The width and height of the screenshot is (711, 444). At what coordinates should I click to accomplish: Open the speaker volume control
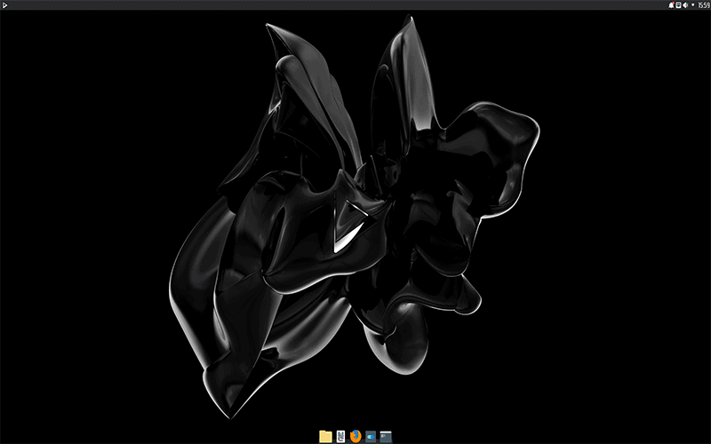(x=685, y=5)
